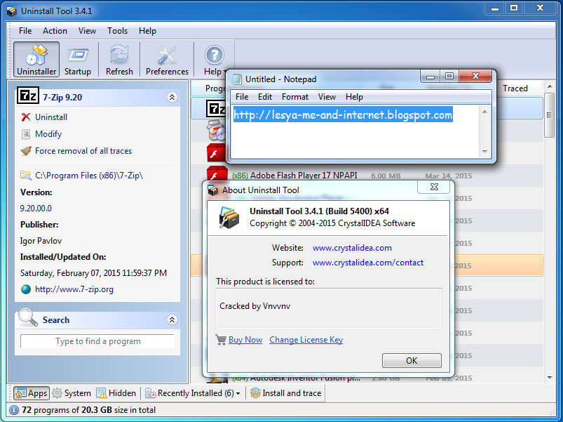Open Notepad's View menu
The height and width of the screenshot is (422, 563).
coord(327,97)
